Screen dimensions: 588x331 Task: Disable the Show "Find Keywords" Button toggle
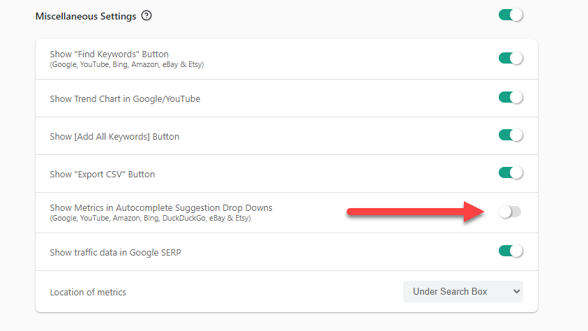tap(511, 59)
